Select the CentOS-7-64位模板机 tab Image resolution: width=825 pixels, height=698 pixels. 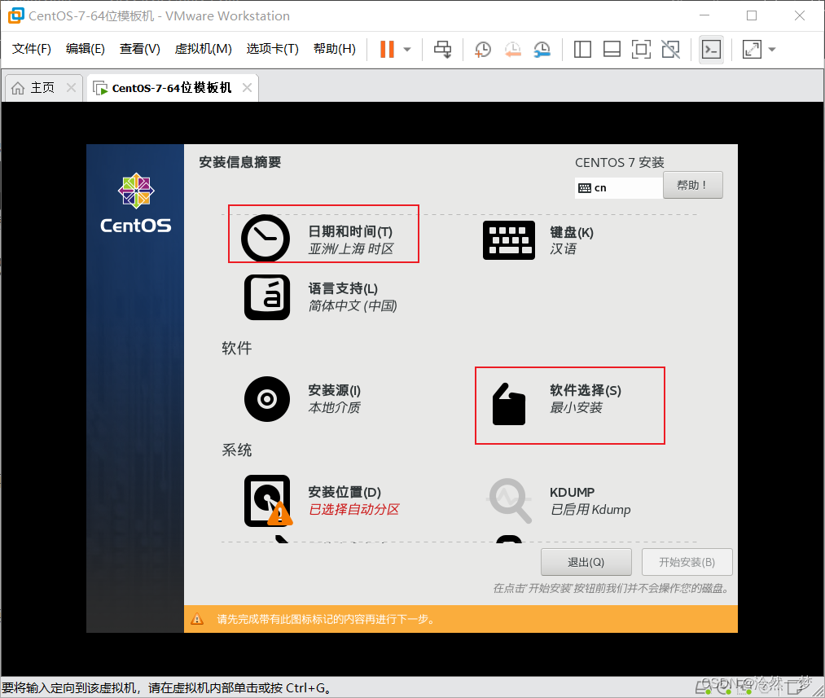(x=172, y=88)
